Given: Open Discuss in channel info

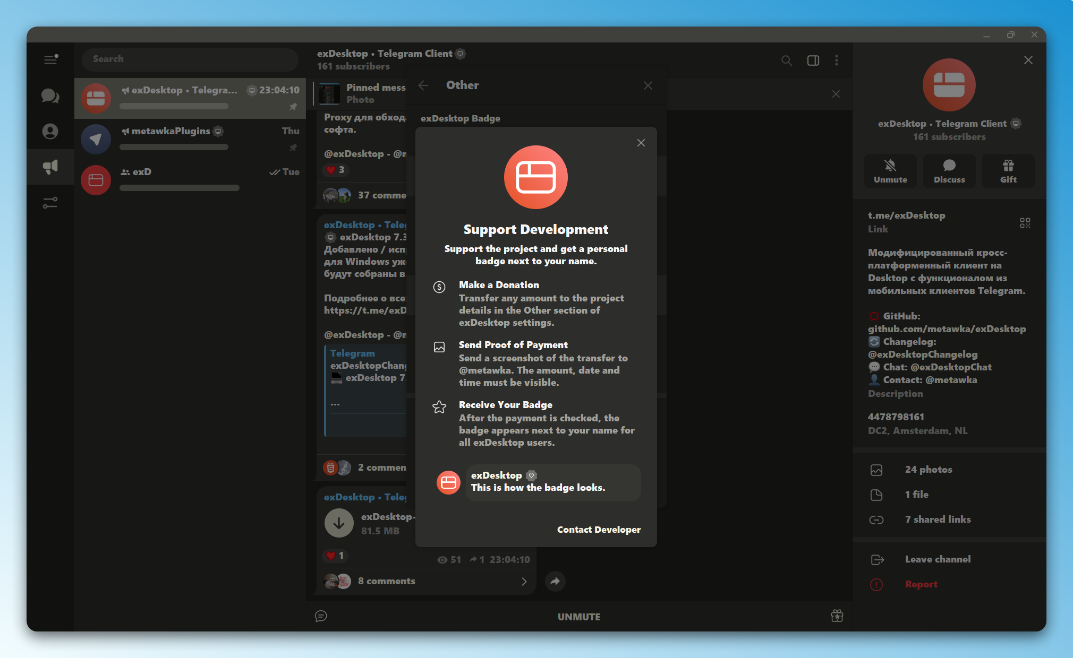Looking at the screenshot, I should 949,171.
